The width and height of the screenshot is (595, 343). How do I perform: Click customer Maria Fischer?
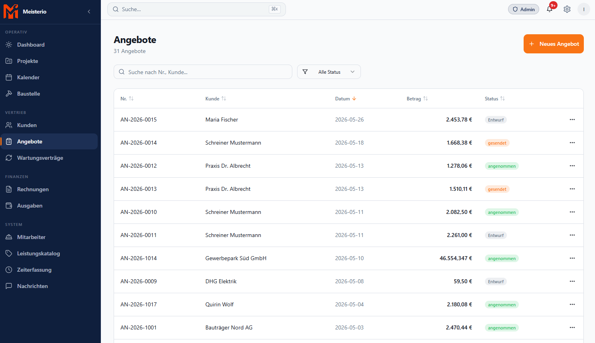coord(222,120)
